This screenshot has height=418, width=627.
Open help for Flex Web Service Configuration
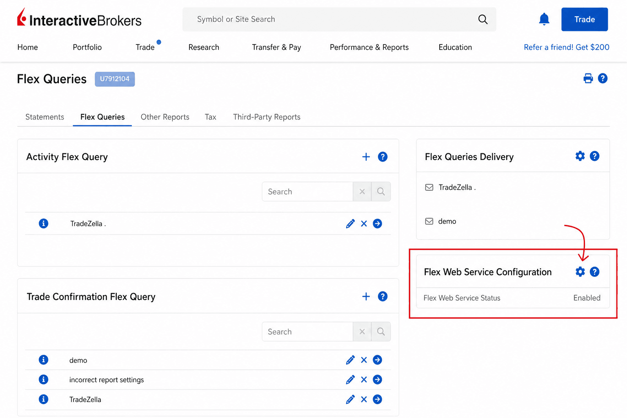(595, 272)
